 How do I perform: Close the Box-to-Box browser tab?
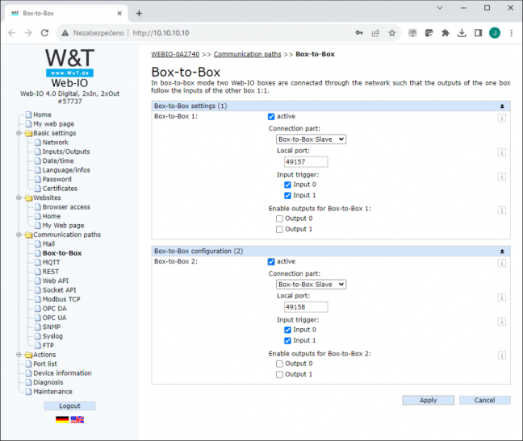tap(119, 14)
